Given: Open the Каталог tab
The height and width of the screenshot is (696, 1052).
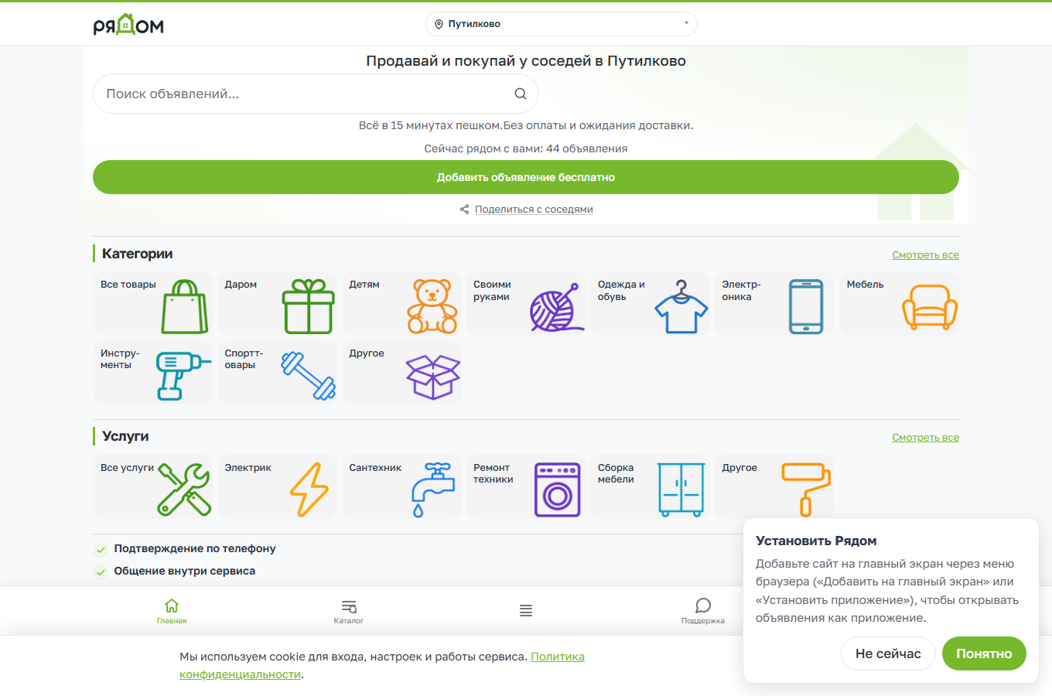Looking at the screenshot, I should pyautogui.click(x=349, y=611).
